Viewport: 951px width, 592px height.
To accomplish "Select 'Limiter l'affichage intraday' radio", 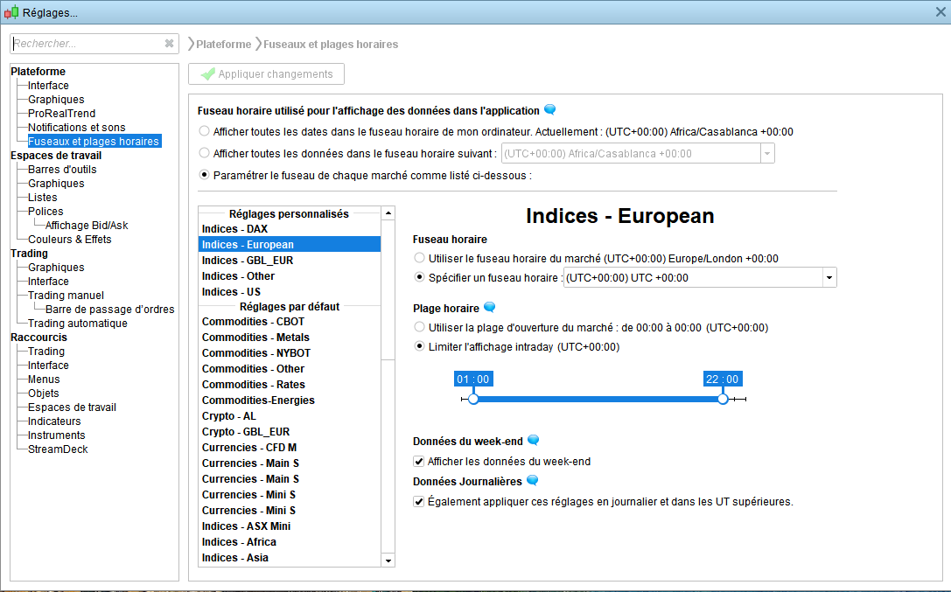I will 419,346.
